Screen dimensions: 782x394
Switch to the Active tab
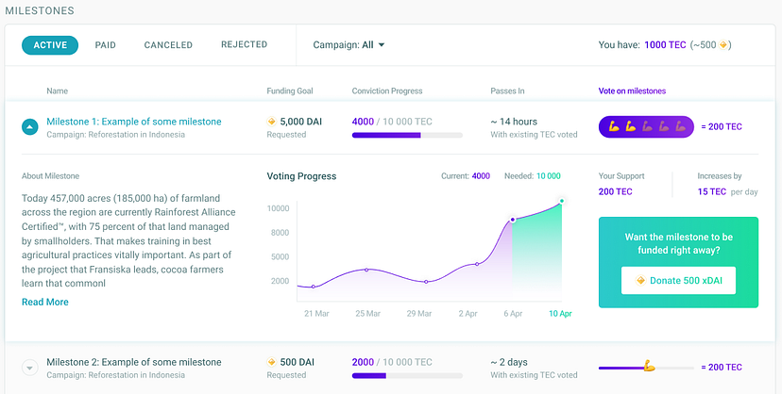point(50,44)
